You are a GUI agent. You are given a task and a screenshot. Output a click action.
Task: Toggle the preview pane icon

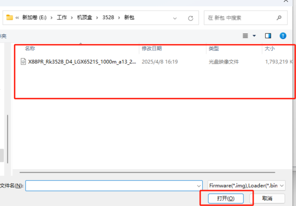pos(268,36)
